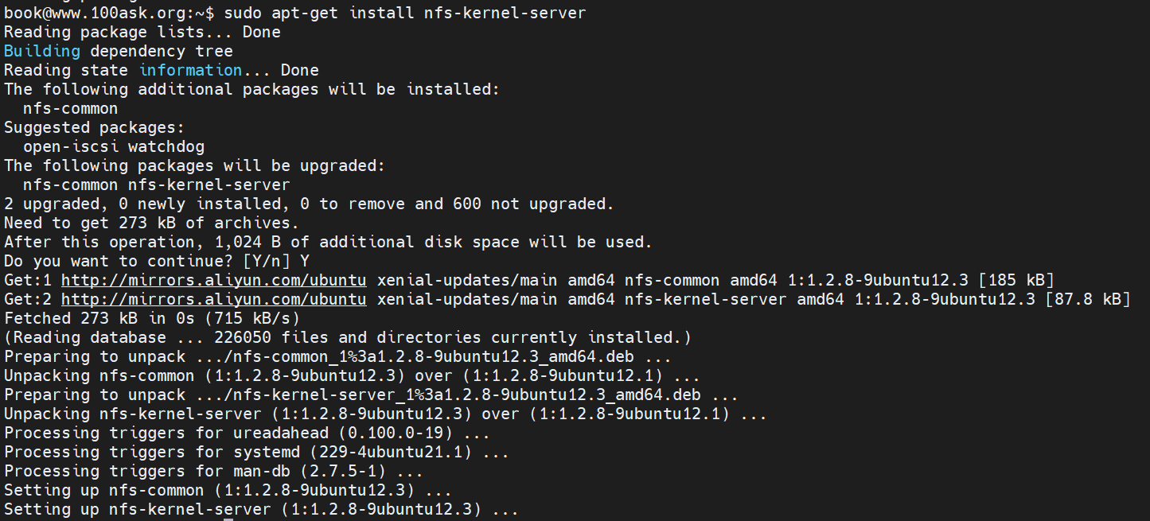1150x521 pixels.
Task: Click the blue highlighted word 'information'
Action: [x=190, y=70]
